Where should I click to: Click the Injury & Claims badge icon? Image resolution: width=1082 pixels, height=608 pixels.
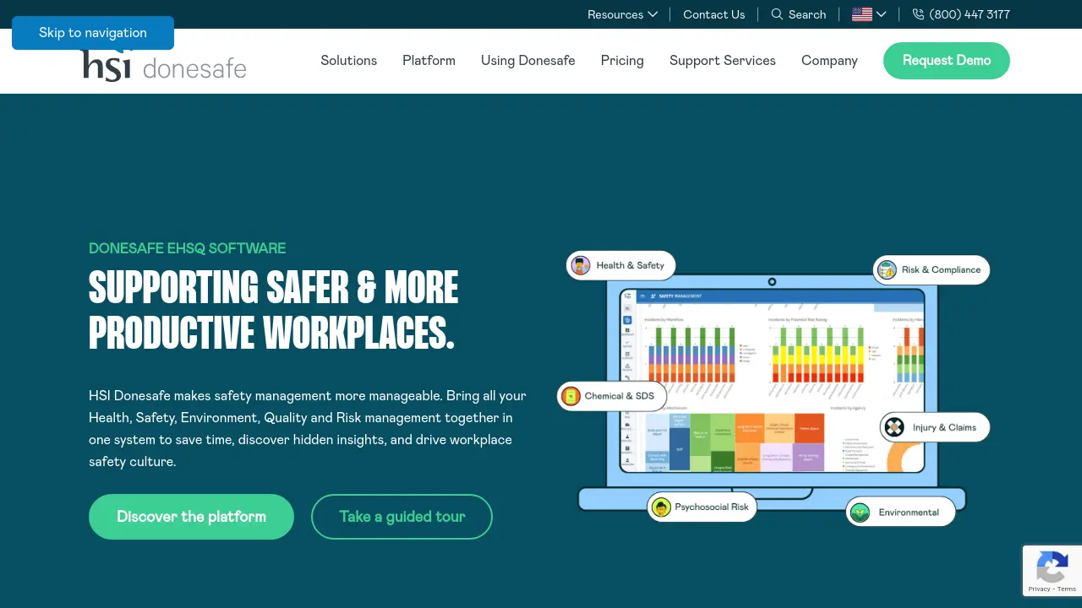click(x=893, y=427)
